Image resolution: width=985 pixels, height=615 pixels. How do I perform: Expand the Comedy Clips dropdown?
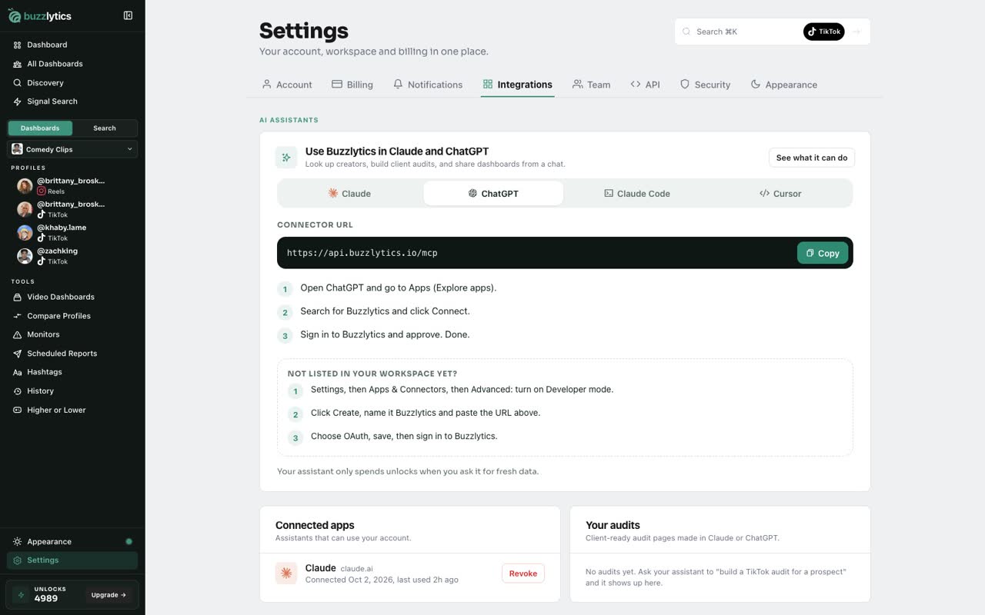click(x=72, y=149)
